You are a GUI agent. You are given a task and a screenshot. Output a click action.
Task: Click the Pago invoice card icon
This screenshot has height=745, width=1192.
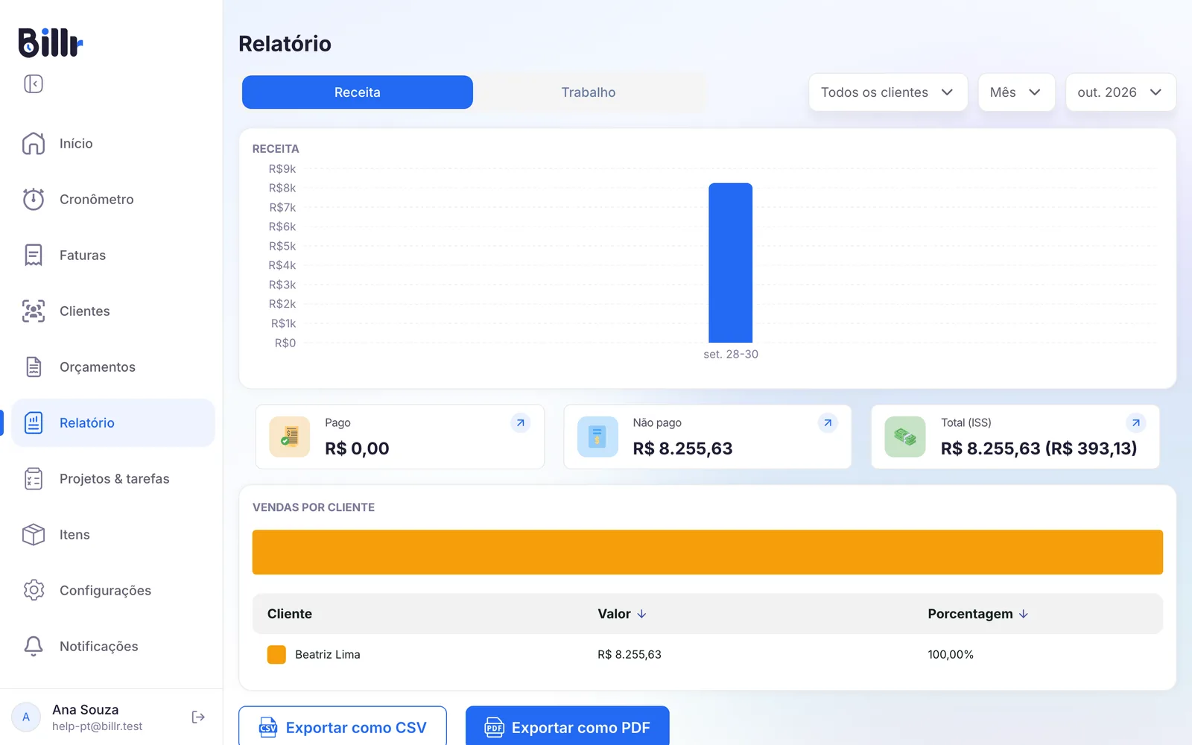[290, 437]
